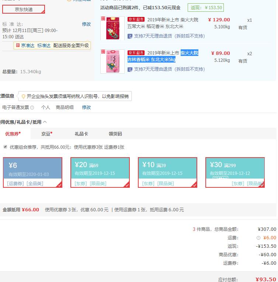Screen dimensions: 278x282
Task: Collapse the 使用优惠/礼品卡/抵用 section
Action: (x=45, y=122)
